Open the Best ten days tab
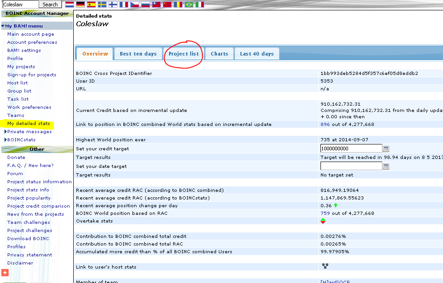 138,54
